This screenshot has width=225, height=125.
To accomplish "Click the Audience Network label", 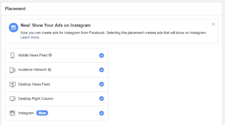I will point(32,70).
